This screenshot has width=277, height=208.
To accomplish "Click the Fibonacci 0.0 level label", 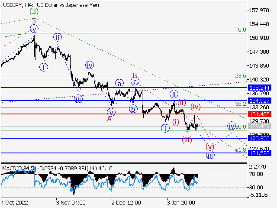I will 242,30.
